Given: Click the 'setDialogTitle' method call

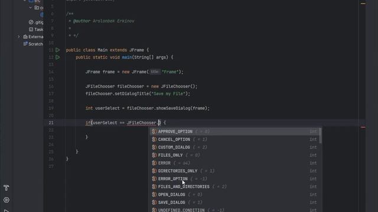Looking at the screenshot, I should (x=132, y=94).
